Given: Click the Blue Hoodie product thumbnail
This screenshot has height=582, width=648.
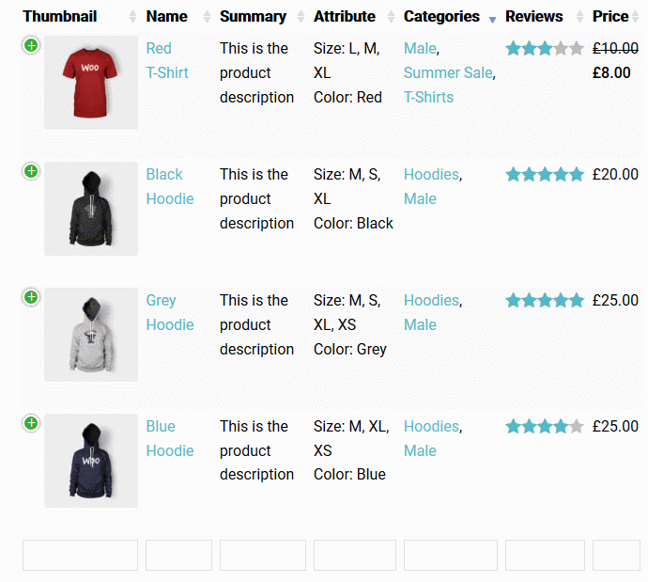Looking at the screenshot, I should pos(91,461).
